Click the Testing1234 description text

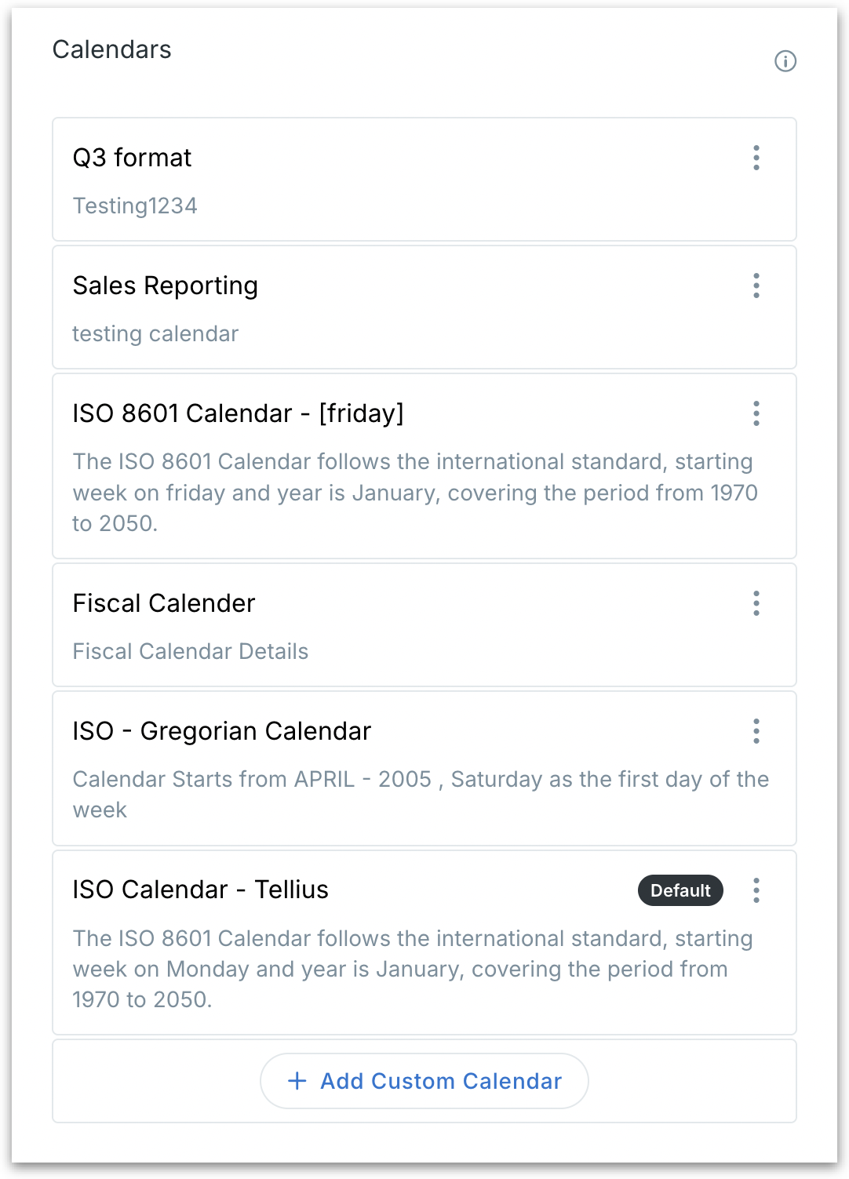135,206
